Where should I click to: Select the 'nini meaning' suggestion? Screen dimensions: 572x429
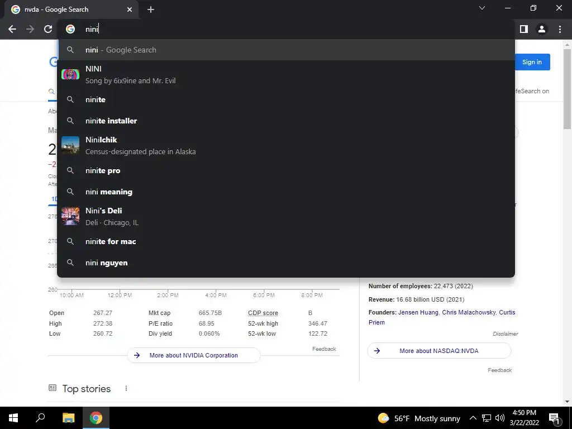pos(286,192)
